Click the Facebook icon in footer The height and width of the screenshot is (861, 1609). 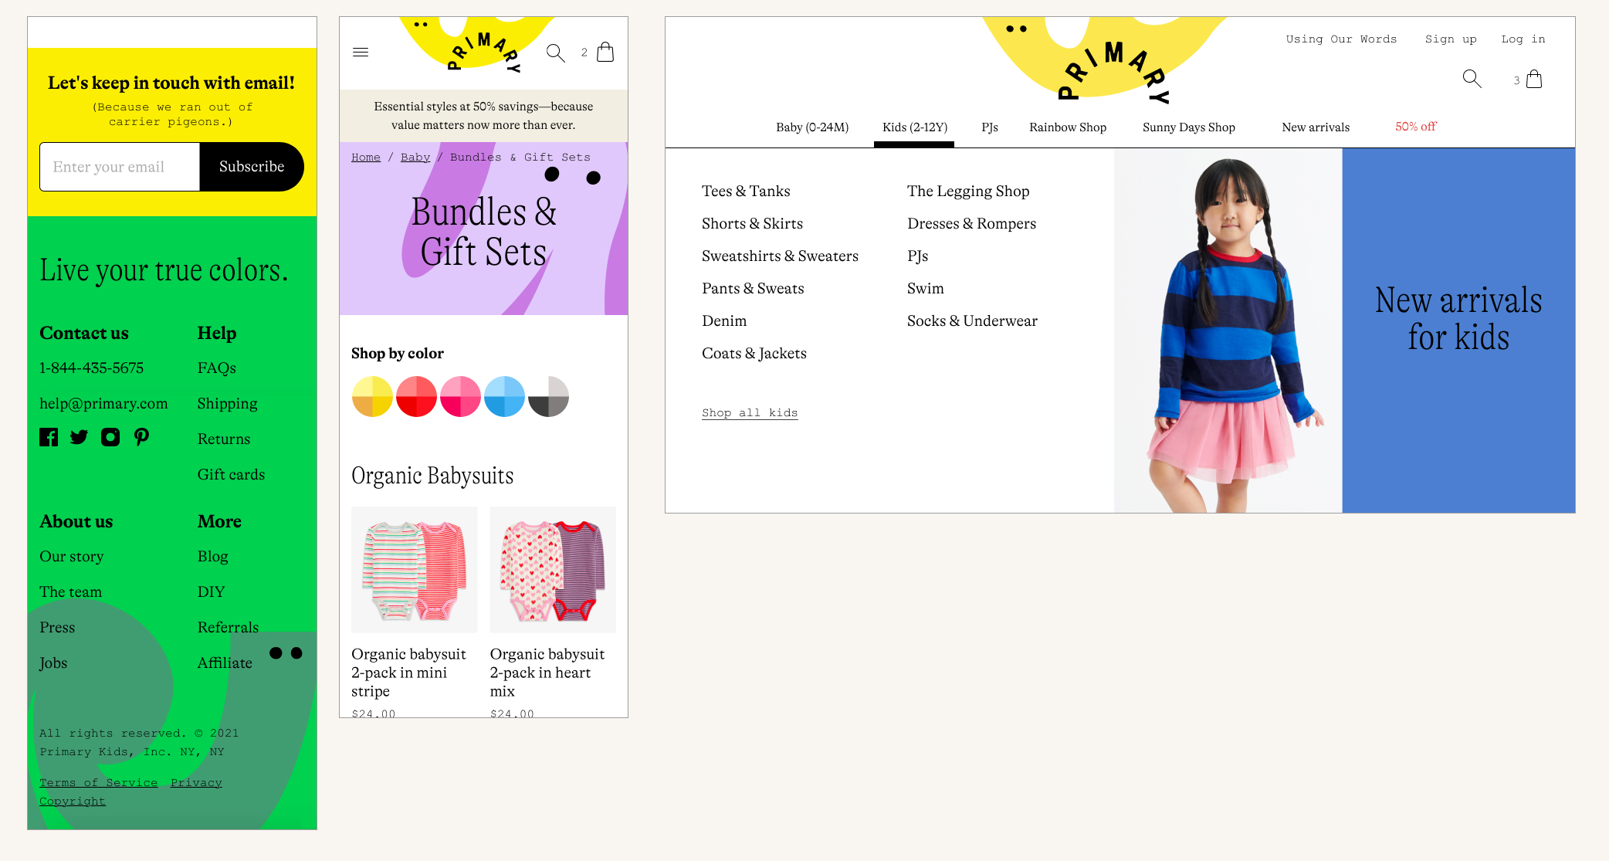(x=49, y=437)
